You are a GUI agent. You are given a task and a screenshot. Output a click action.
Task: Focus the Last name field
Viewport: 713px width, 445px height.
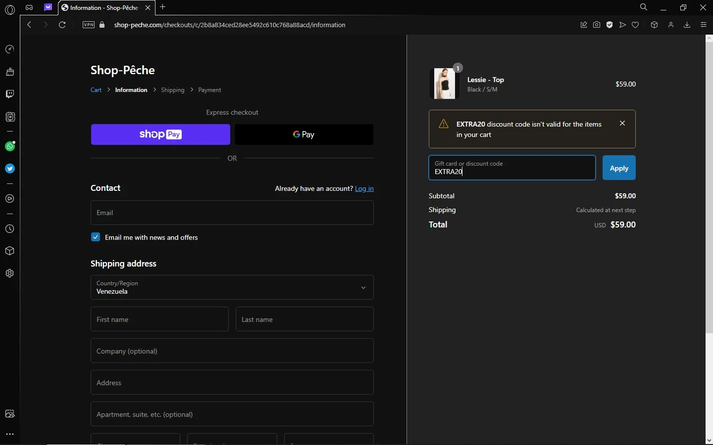305,319
